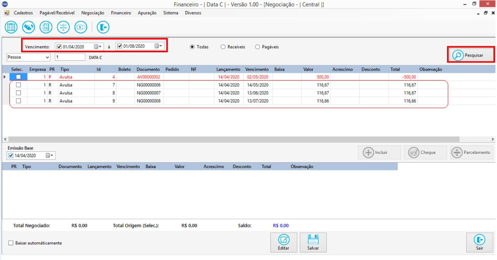Open Pagável/Recebível menu
The height and width of the screenshot is (260, 497).
(57, 13)
